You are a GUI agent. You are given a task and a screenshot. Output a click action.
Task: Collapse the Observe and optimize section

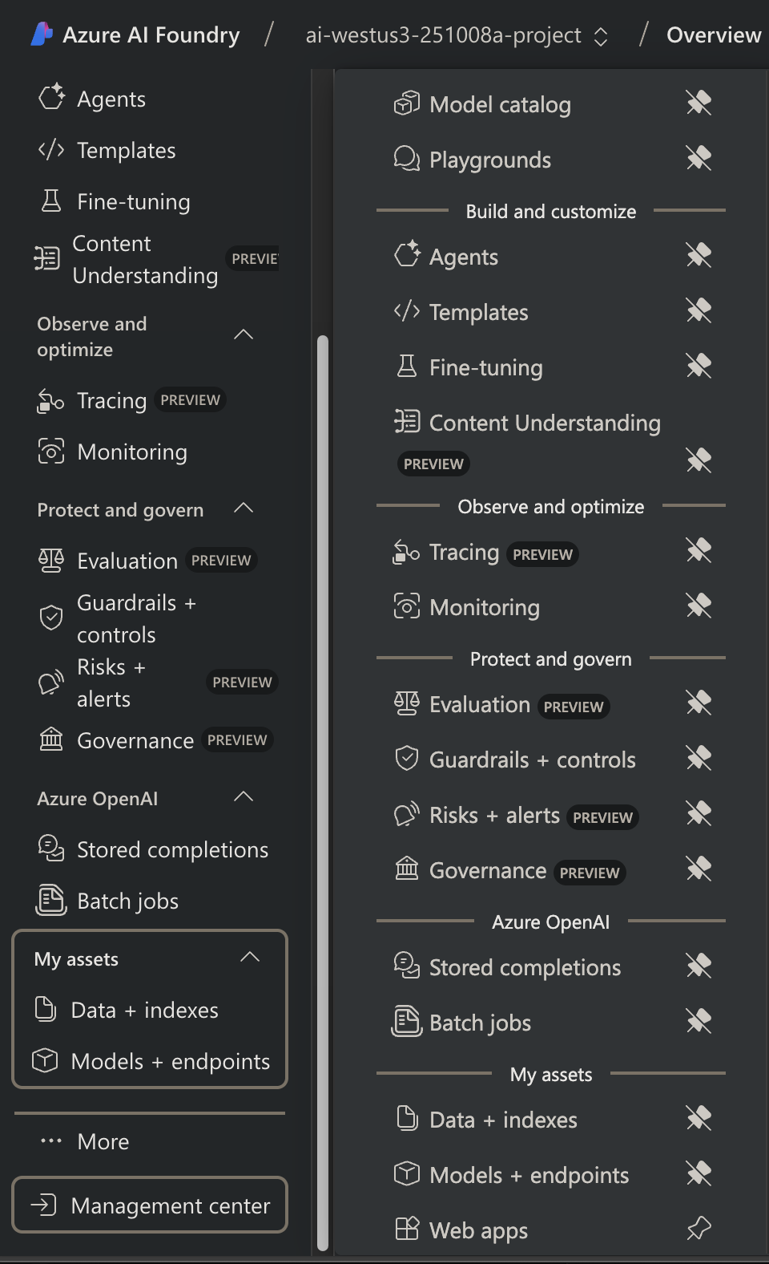coord(244,335)
